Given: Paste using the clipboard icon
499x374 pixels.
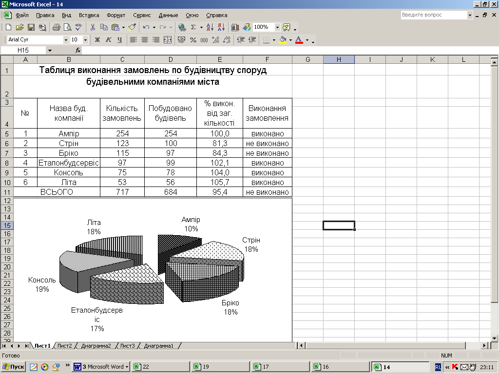Looking at the screenshot, I should tap(115, 27).
